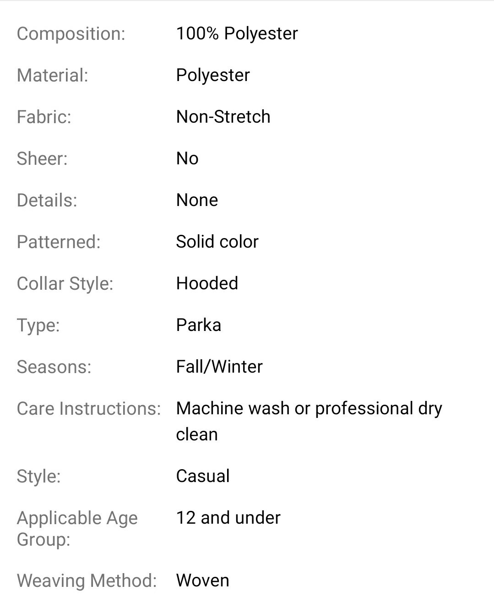The height and width of the screenshot is (607, 494).
Task: Select the Woven weaving method value
Action: click(203, 580)
